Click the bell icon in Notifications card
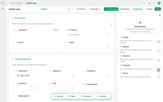Image resolution: width=163 pixels, height=102 pixels. point(140,22)
